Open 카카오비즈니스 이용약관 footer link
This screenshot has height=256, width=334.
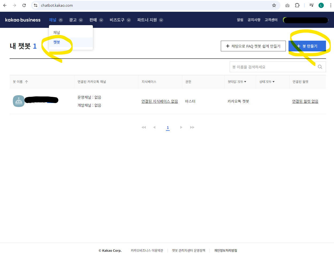click(x=147, y=250)
